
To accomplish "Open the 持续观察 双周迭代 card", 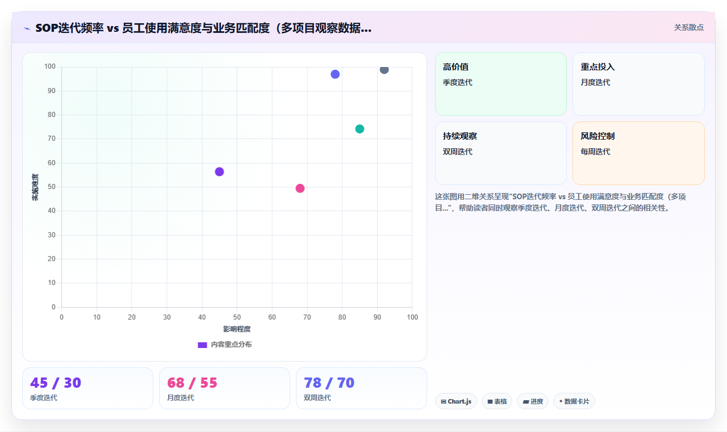I will (x=501, y=153).
